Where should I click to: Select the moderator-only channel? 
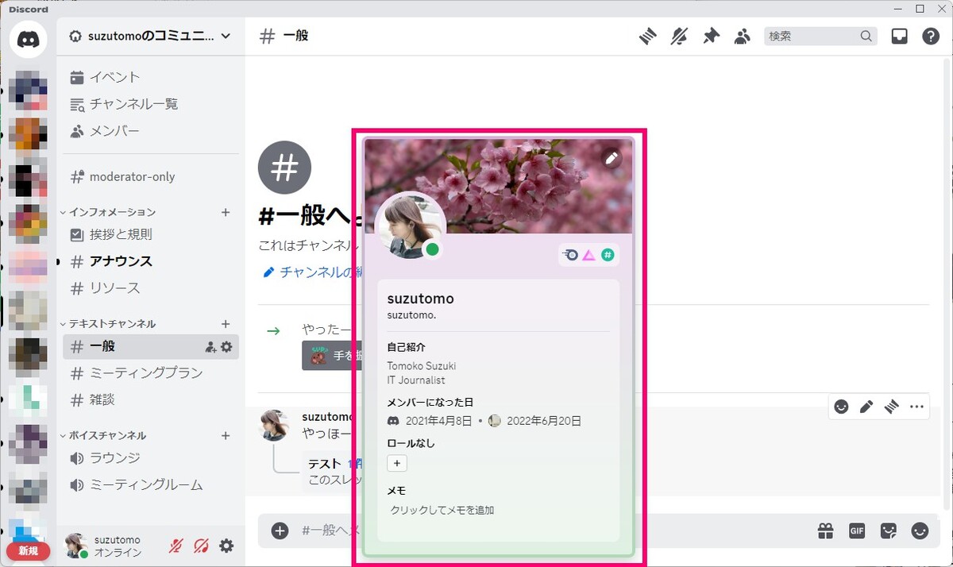pyautogui.click(x=150, y=176)
